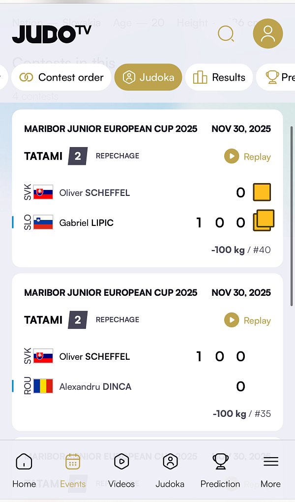Click Replay for Scheffel vs Lipic
The image size is (295, 502).
pos(248,157)
